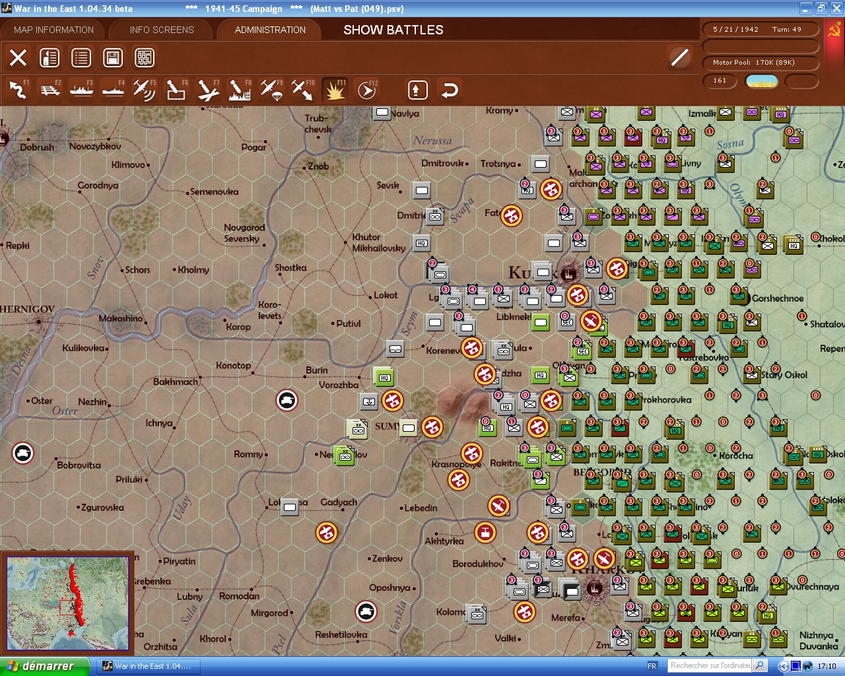845x676 pixels.
Task: Click the FR language indicator
Action: click(x=652, y=666)
